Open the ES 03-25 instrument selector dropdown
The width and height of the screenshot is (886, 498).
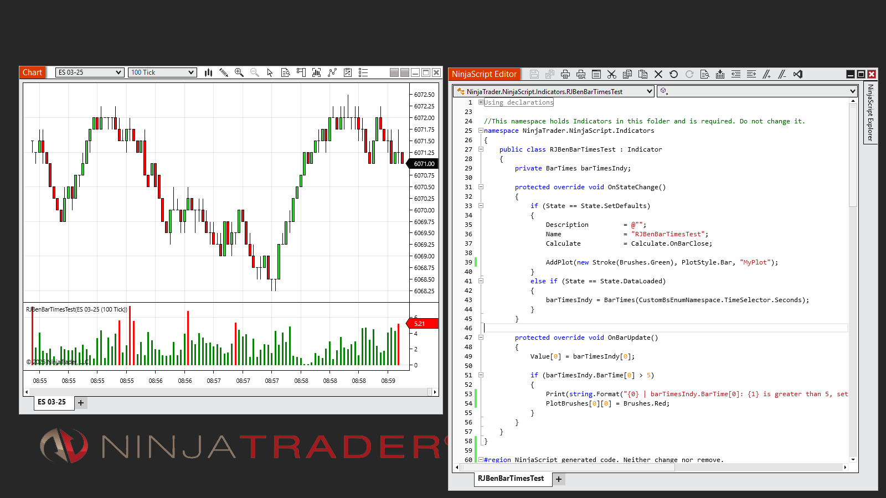[90, 72]
